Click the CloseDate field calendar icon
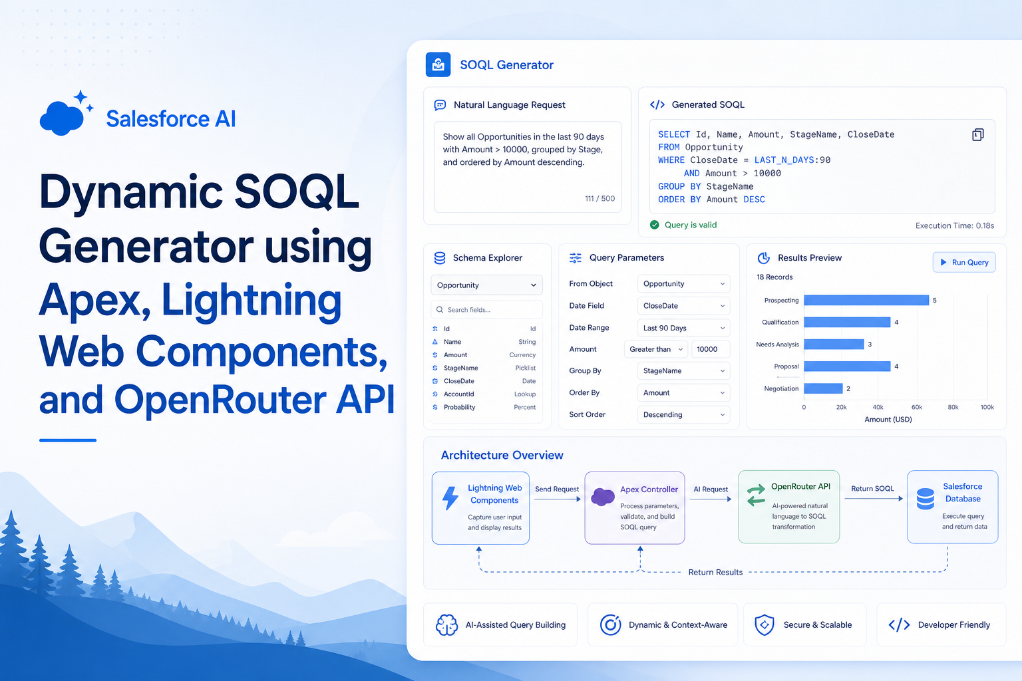 coord(435,381)
